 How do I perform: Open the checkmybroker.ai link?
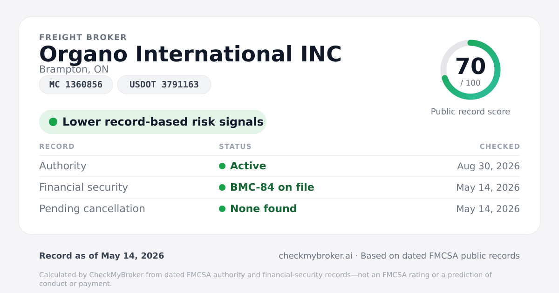pos(315,256)
